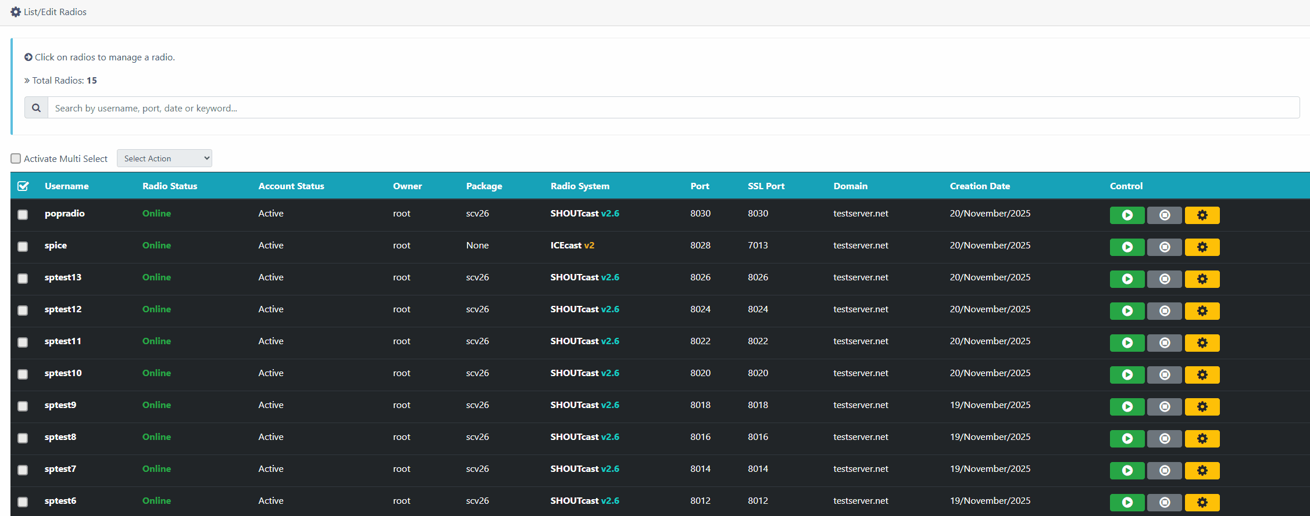Stop the sptest12 radio
Screen dimensions: 1310x516
[x=1165, y=311]
